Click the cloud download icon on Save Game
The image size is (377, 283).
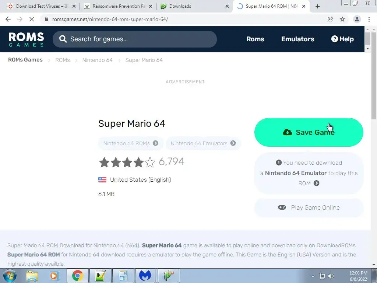coord(287,132)
